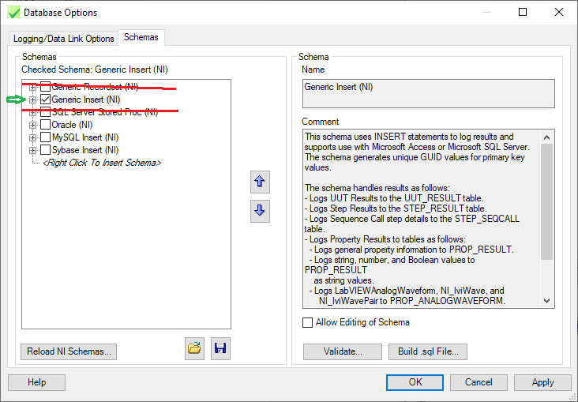Expand the Sybase Insert (NI) node

pos(32,150)
